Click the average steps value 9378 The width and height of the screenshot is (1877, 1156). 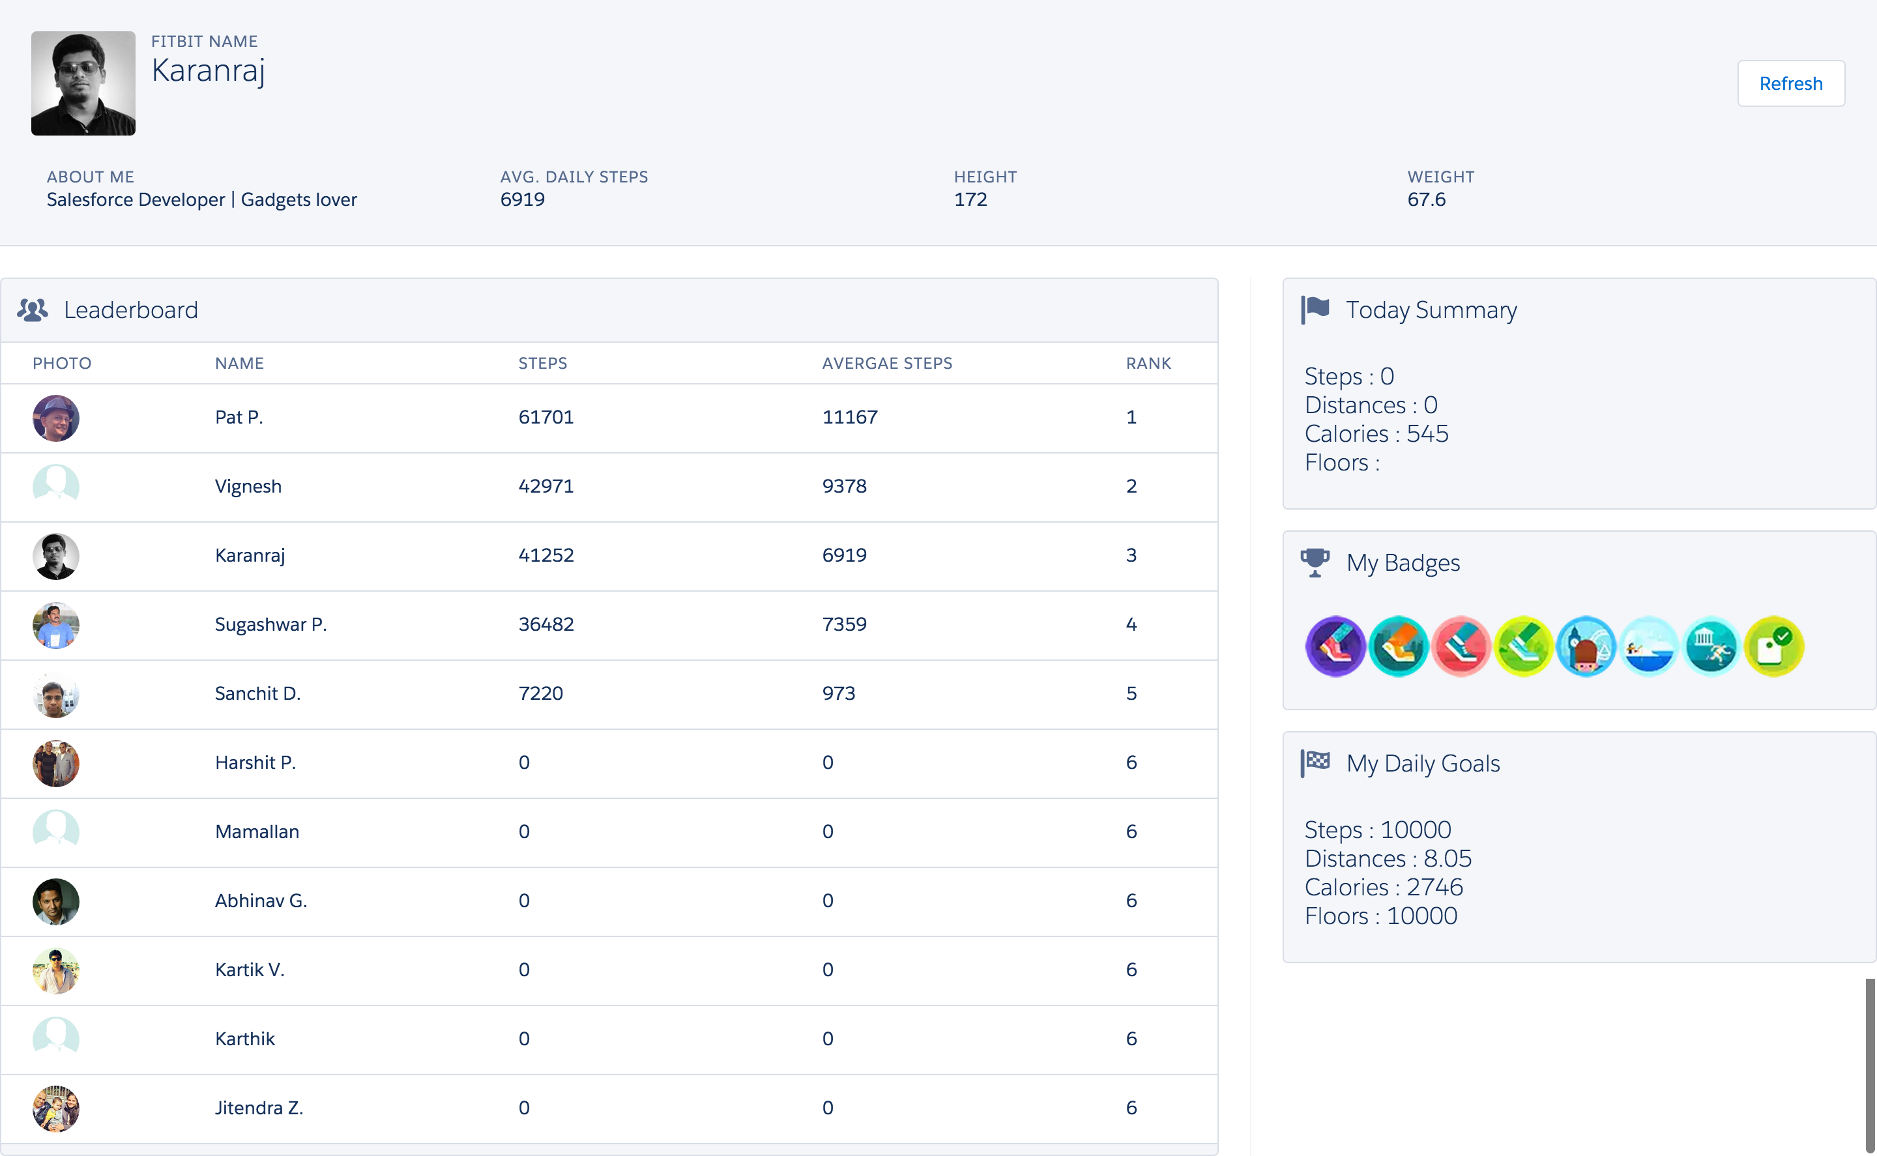click(844, 486)
